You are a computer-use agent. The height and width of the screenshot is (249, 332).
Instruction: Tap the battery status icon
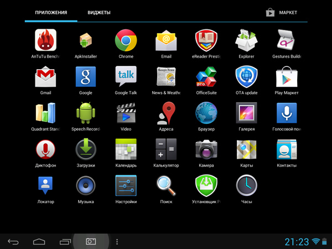click(324, 241)
